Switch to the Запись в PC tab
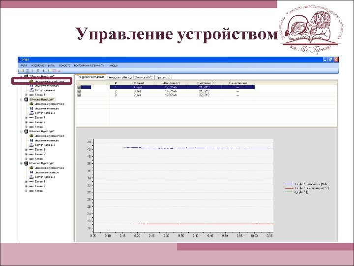The image size is (354, 266). pyautogui.click(x=144, y=77)
